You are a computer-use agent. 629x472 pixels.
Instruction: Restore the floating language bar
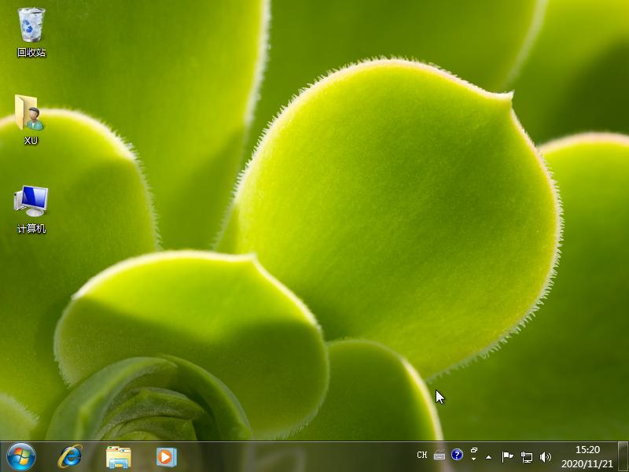pyautogui.click(x=474, y=449)
